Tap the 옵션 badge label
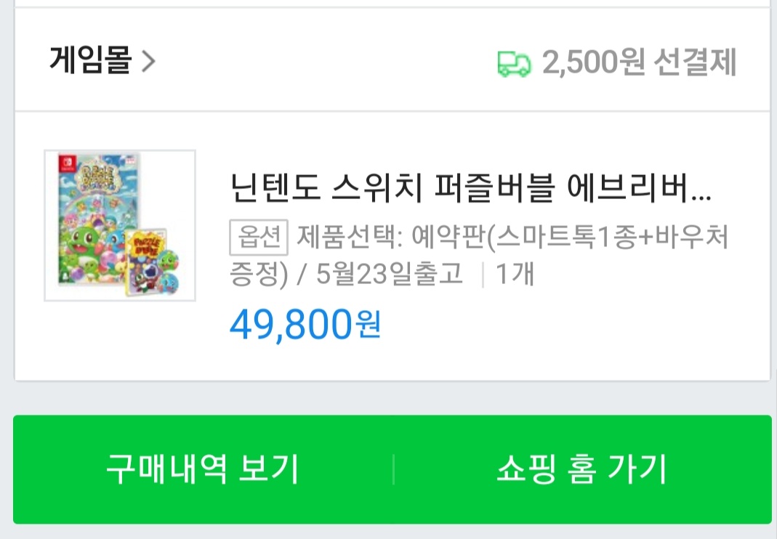The width and height of the screenshot is (777, 539). [259, 238]
